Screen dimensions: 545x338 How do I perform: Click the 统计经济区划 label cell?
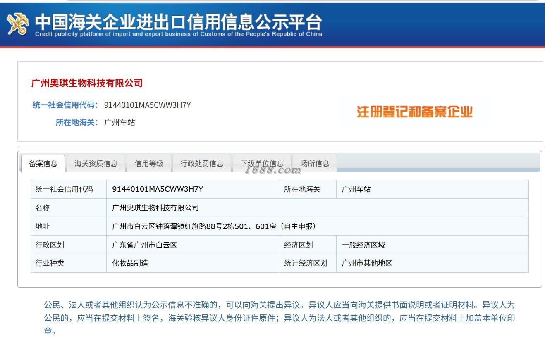pos(308,263)
